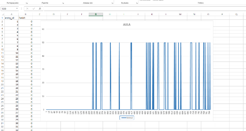This screenshot has height=131, width=246.
Task: Open the insert function fx dialog
Action: coord(40,9)
